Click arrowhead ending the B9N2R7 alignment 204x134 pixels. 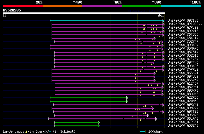point(153,109)
